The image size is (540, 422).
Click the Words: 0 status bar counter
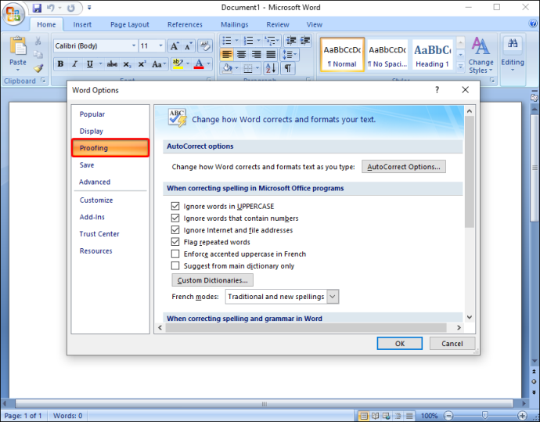coord(67,416)
